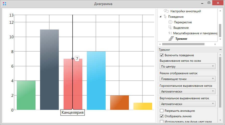Select Выделение in the behaviors tree

coord(181,28)
